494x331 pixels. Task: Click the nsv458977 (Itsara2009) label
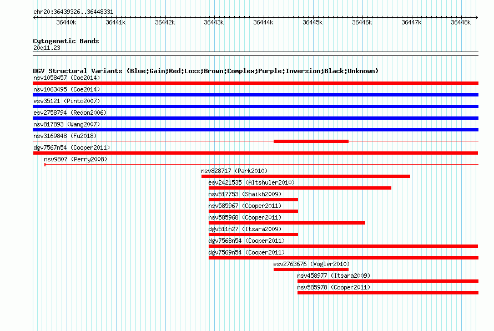pos(334,276)
